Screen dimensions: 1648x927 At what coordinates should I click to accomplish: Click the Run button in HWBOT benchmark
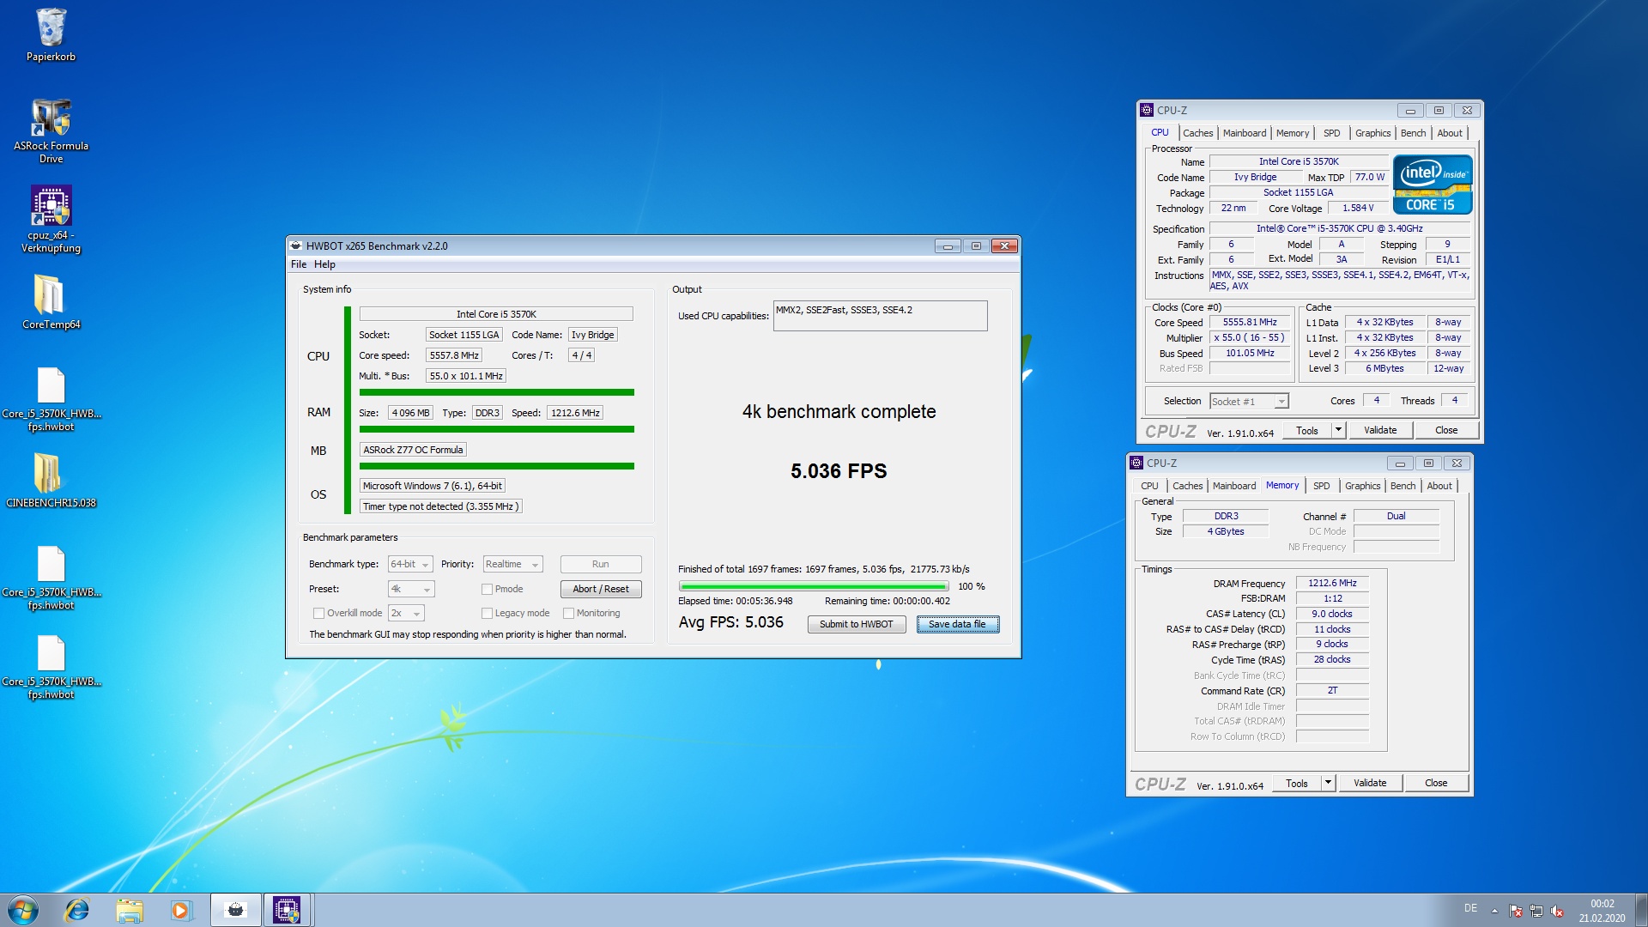(601, 564)
